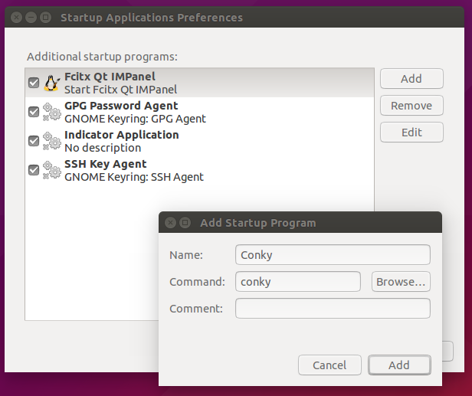Toggle the Indicator Application checkbox
This screenshot has height=396, width=472.
[34, 141]
